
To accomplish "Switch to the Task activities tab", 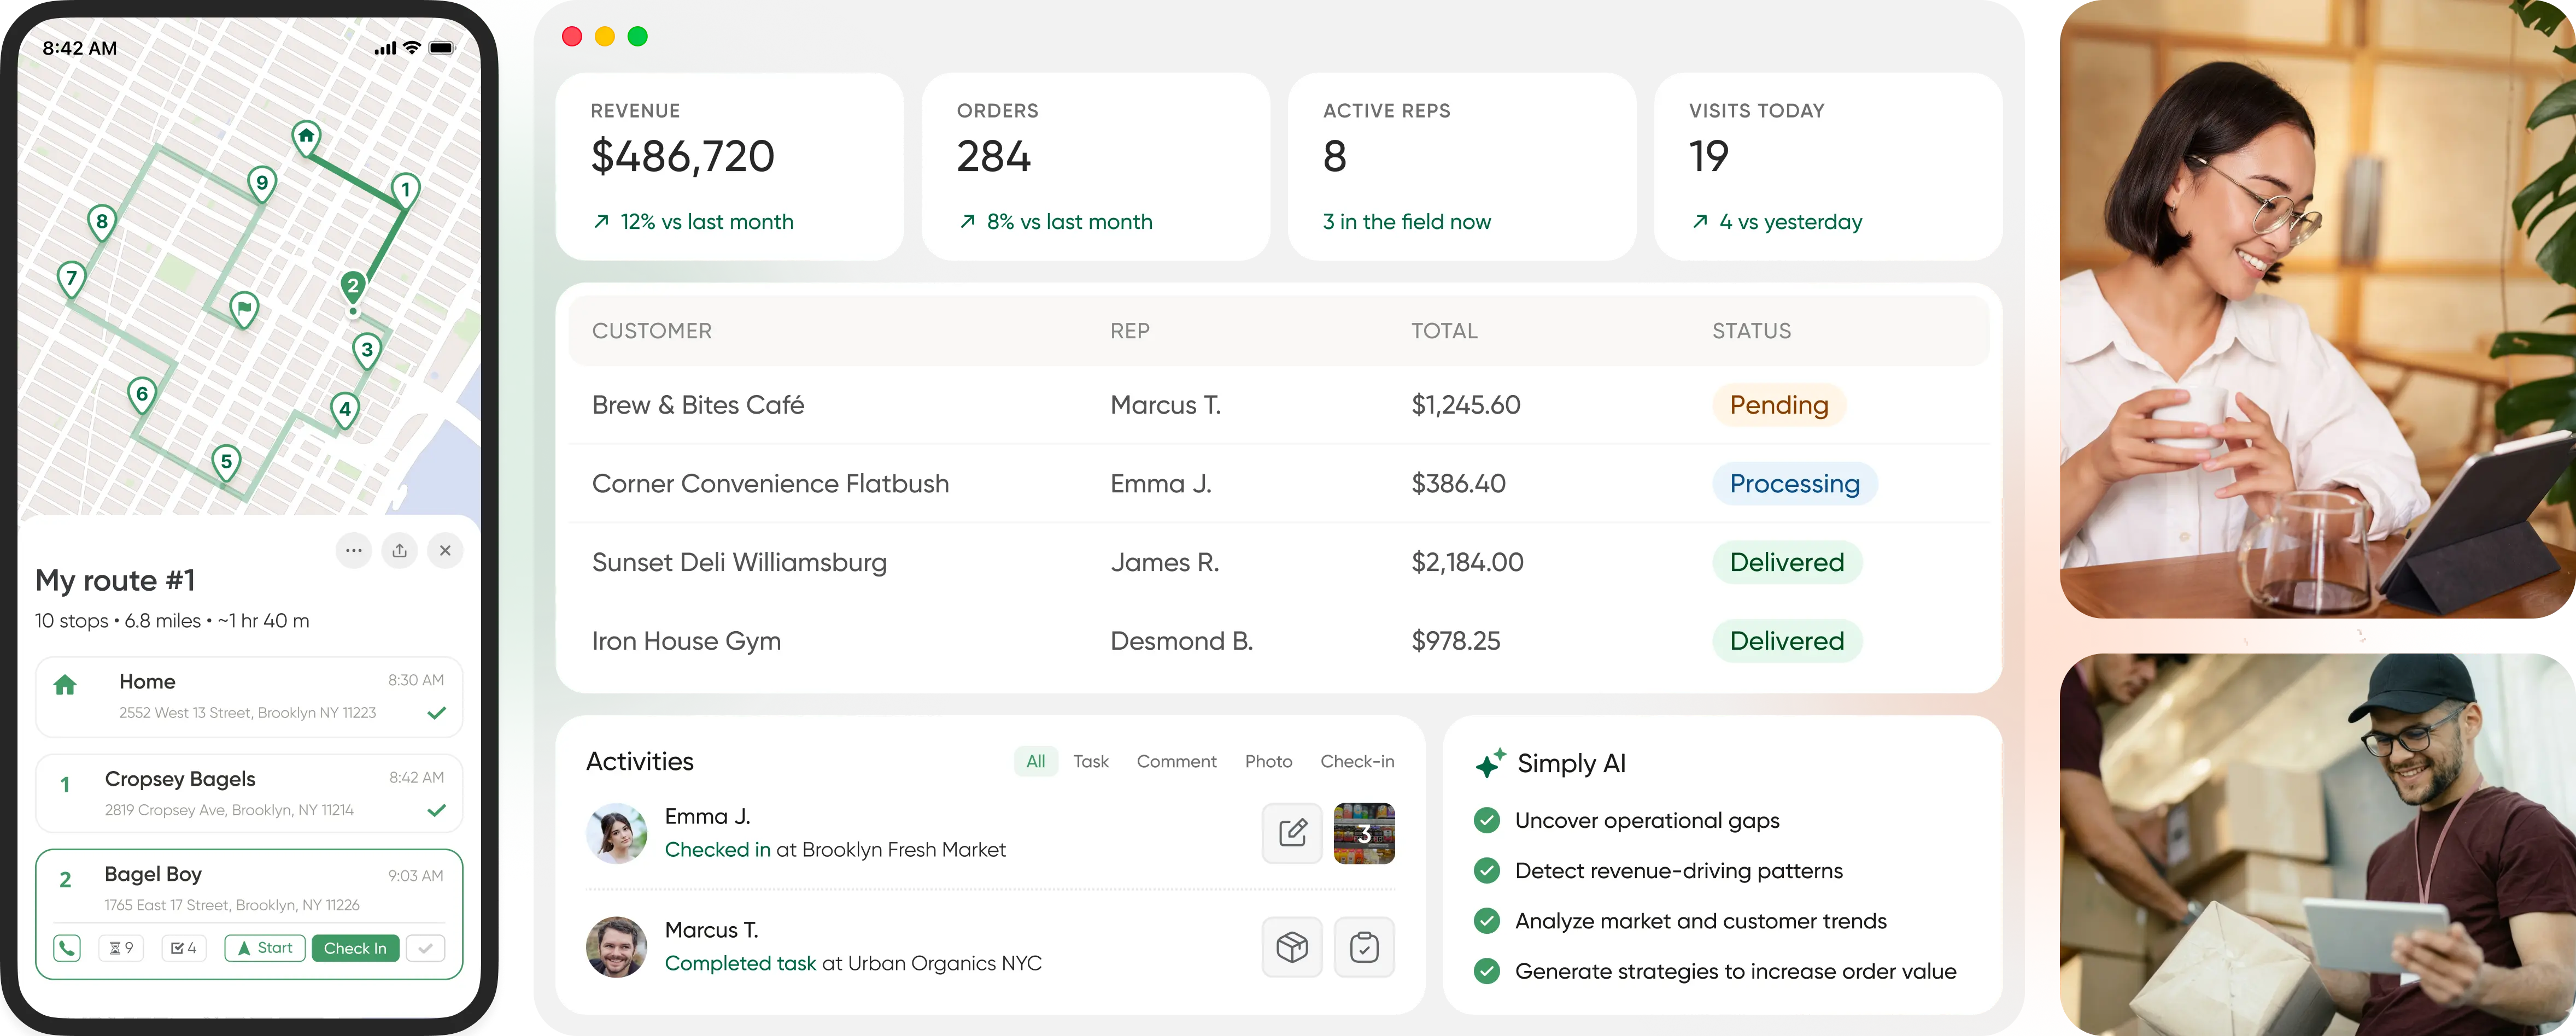I will click(1090, 761).
